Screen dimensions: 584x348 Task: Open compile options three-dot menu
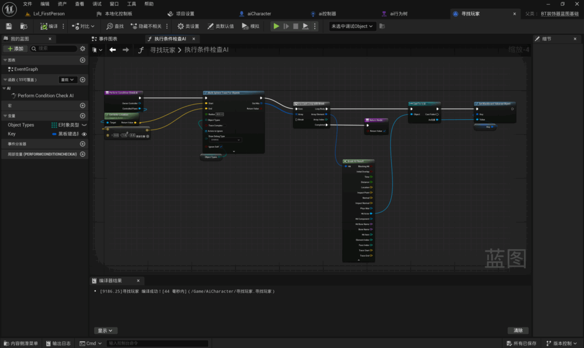(63, 26)
